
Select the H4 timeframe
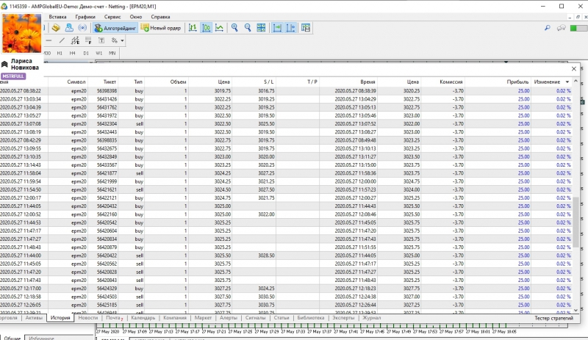tap(72, 53)
